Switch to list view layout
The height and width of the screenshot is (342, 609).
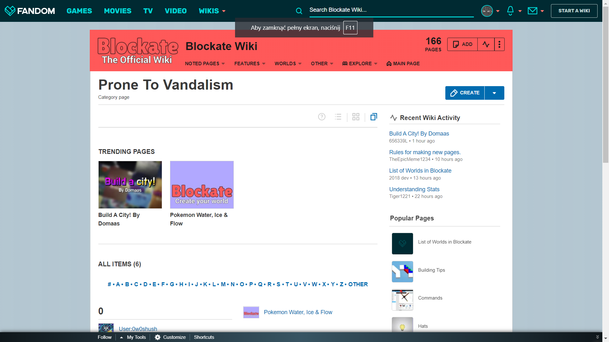(x=338, y=117)
